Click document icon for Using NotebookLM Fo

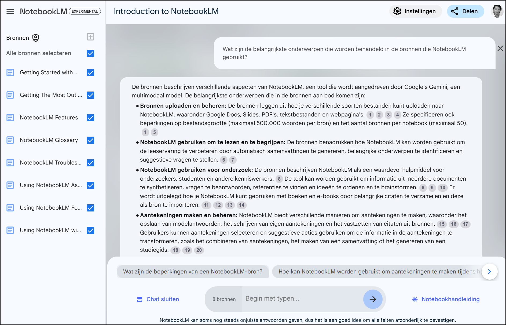pos(10,208)
